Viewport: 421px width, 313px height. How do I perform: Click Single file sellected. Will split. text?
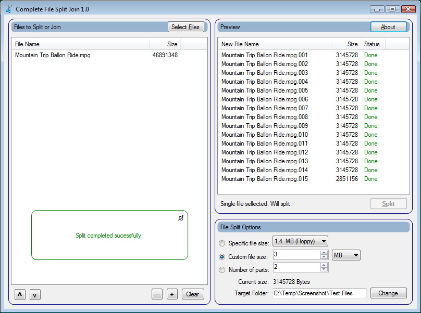256,204
